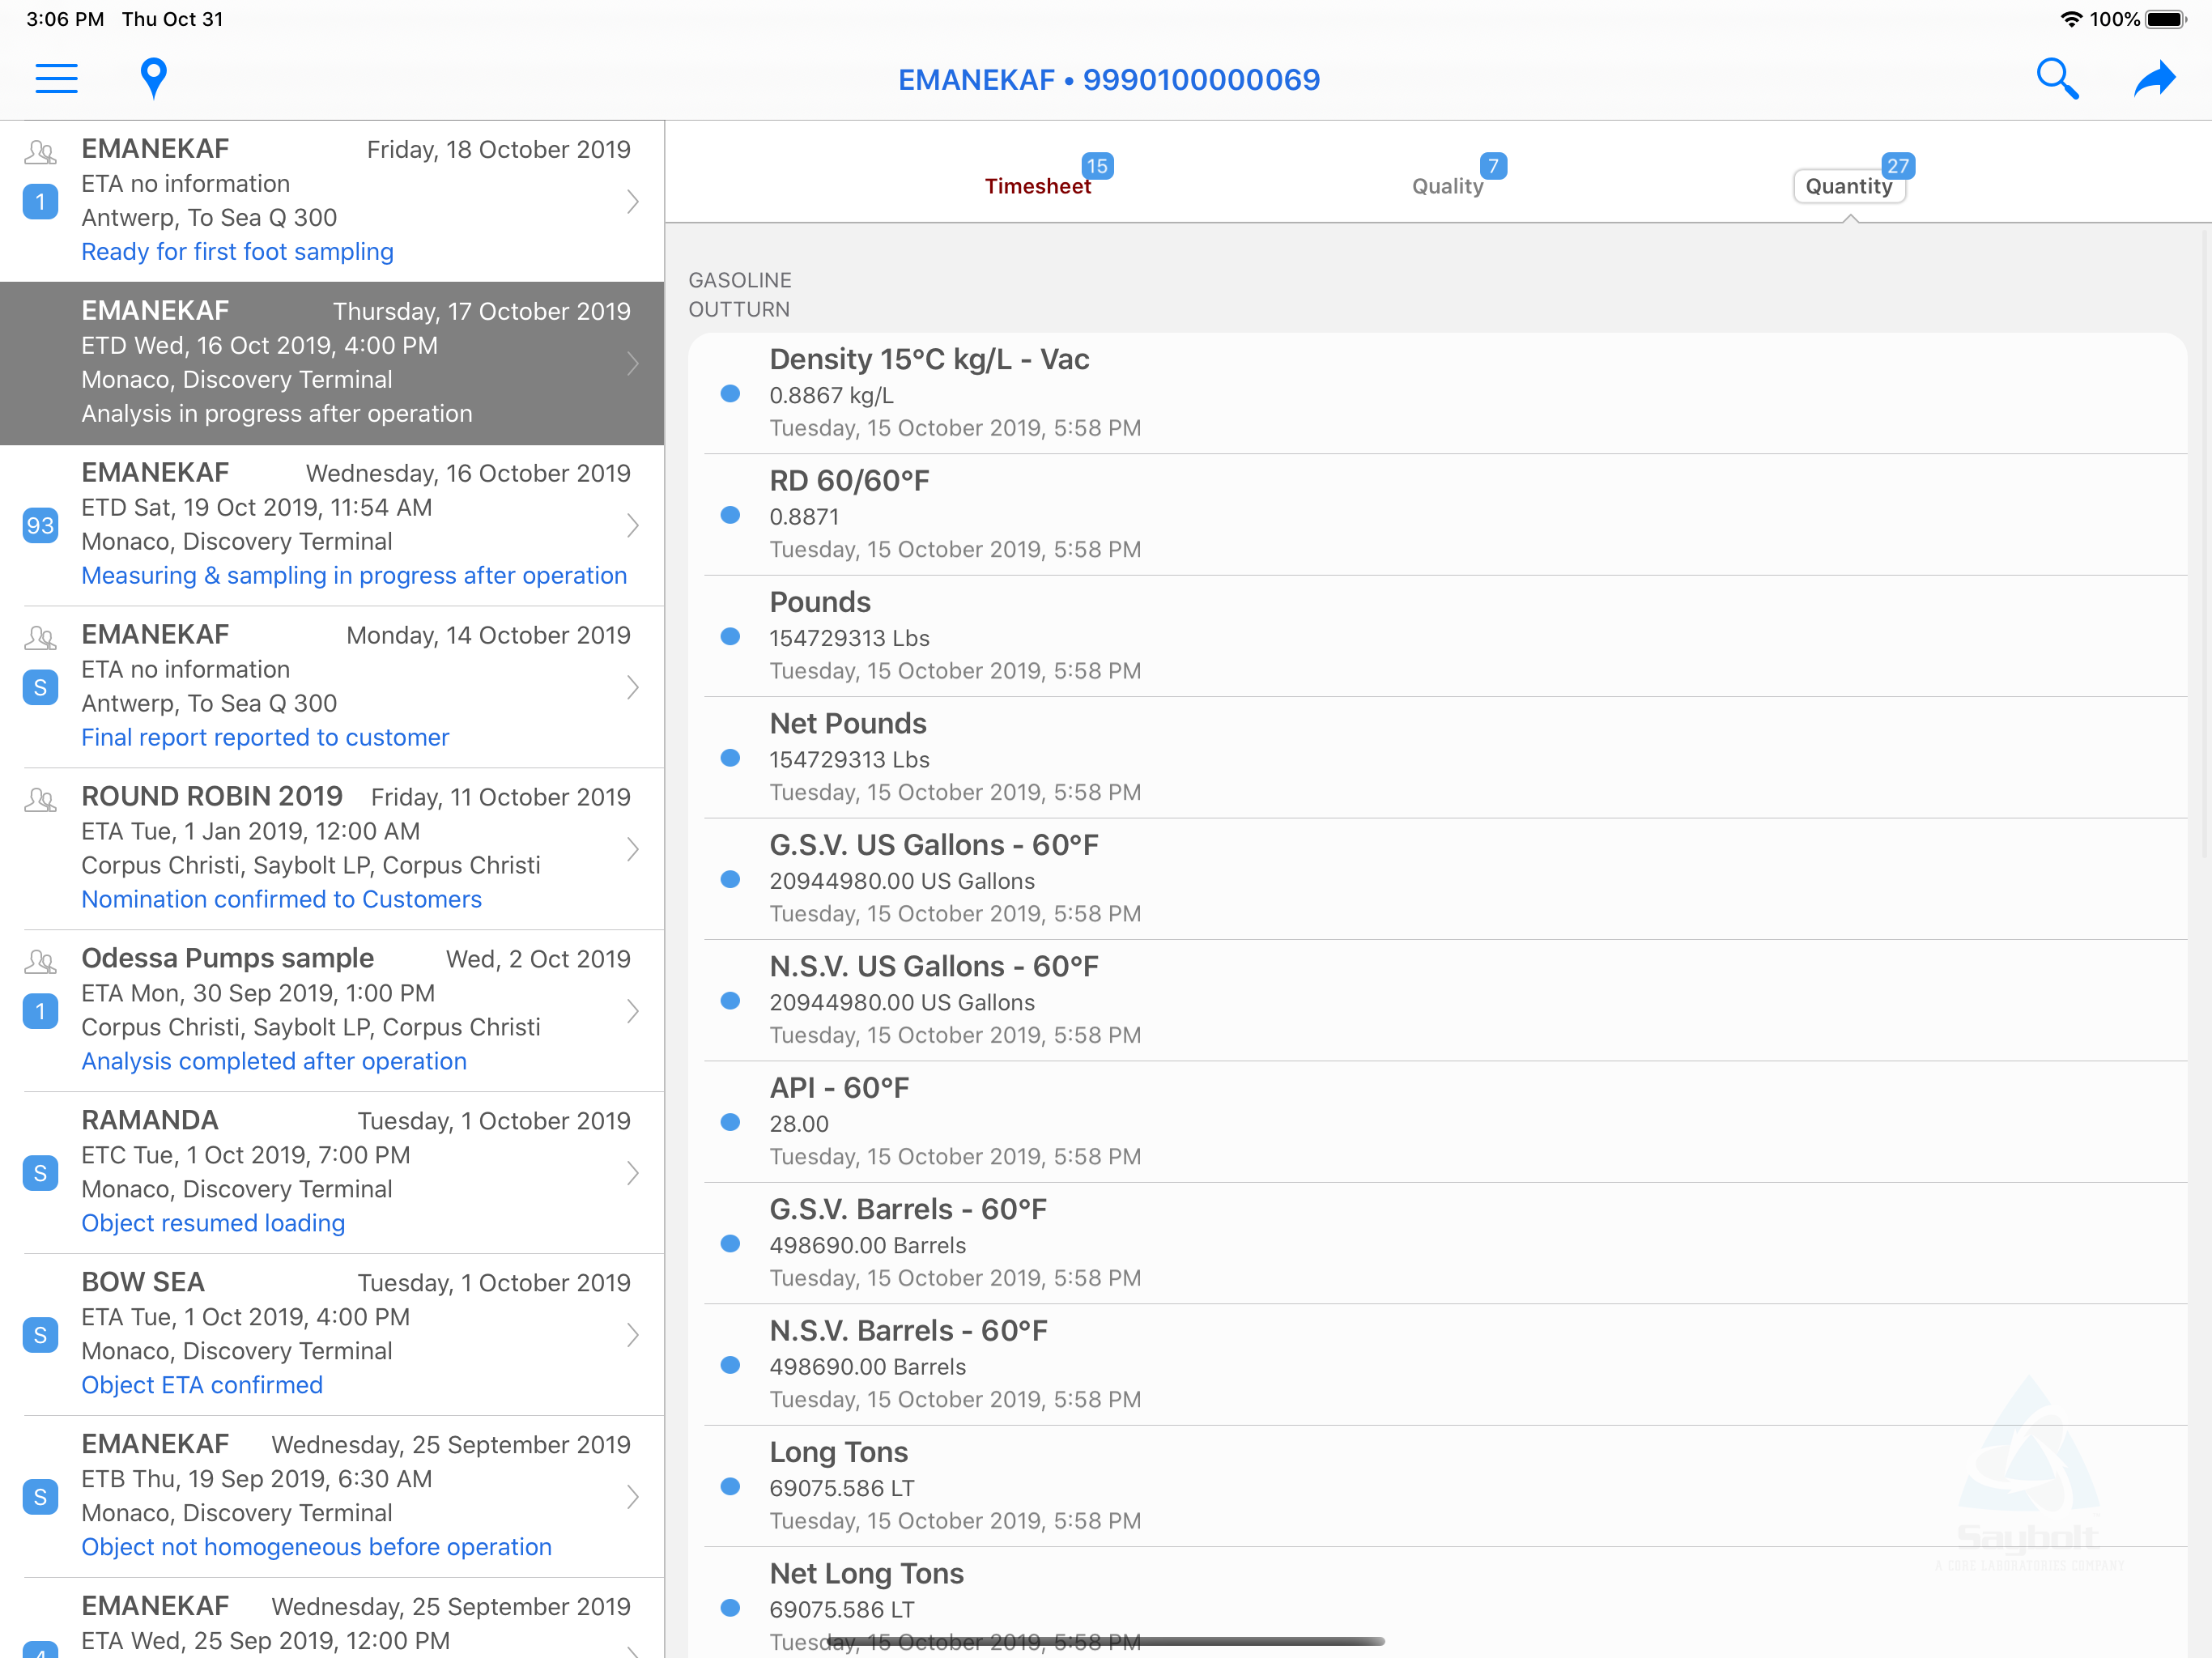Select the blue dot beside API - 60°F
Image resolution: width=2212 pixels, height=1658 pixels.
pyautogui.click(x=730, y=1122)
